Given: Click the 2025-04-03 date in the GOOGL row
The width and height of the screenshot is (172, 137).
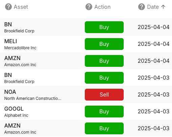Looking at the screenshot, I should coord(153,111).
